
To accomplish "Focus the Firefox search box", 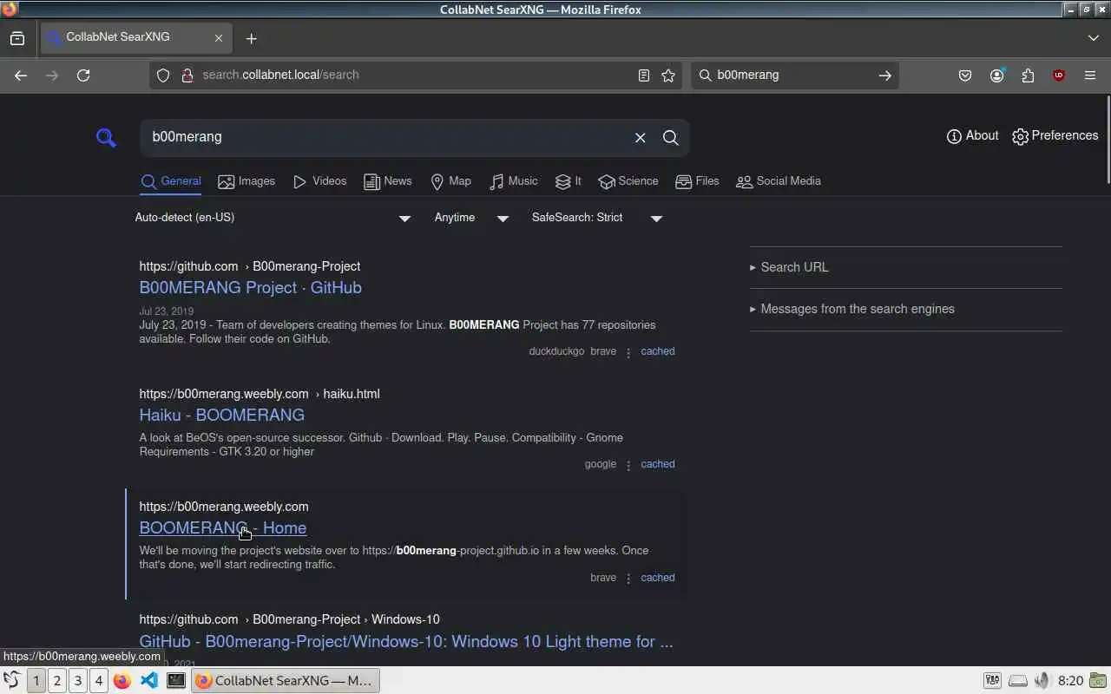I will [x=793, y=75].
